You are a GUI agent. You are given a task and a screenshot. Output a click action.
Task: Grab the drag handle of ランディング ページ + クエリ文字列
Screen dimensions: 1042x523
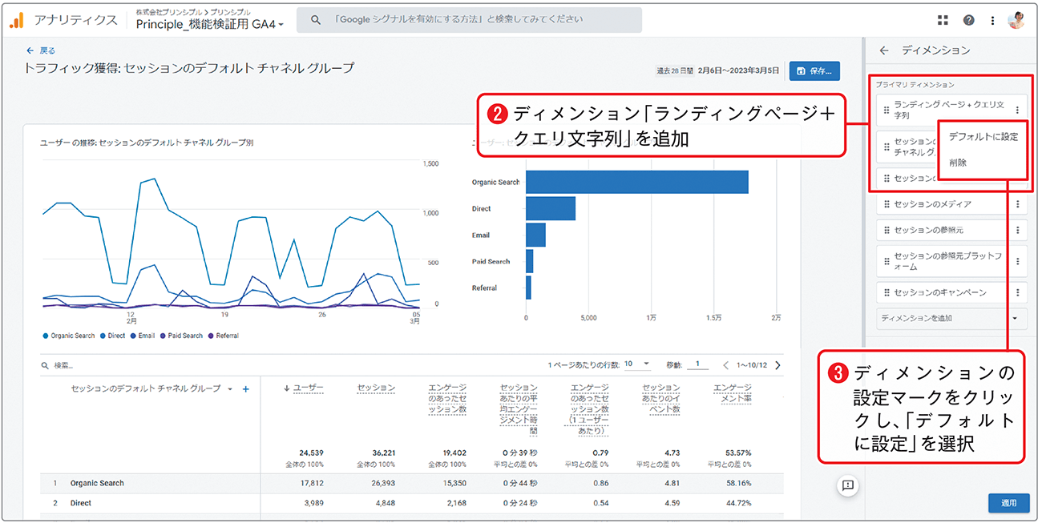[886, 110]
